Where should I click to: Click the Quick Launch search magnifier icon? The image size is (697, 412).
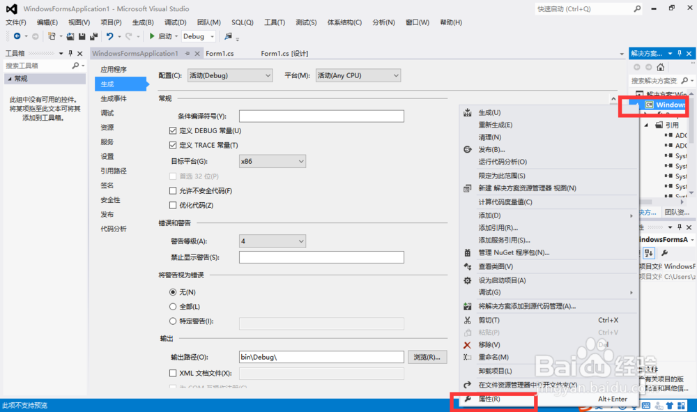click(637, 8)
